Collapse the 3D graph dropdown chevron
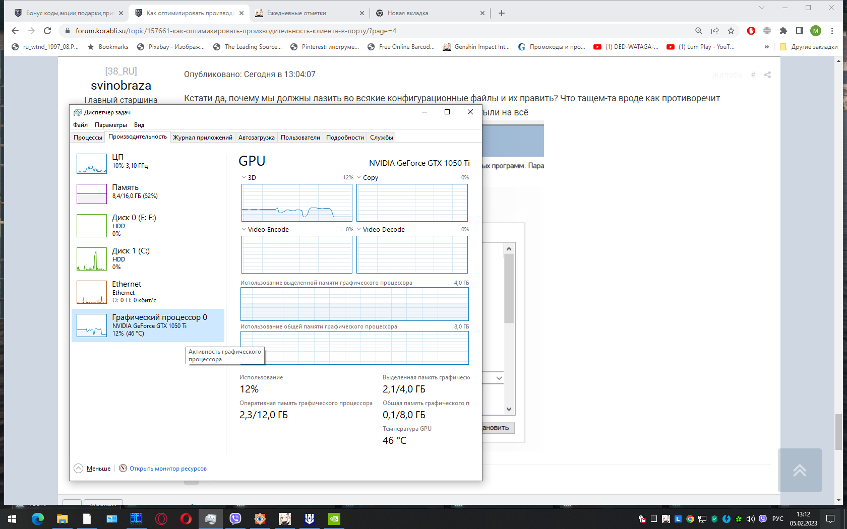This screenshot has width=847, height=529. (244, 177)
